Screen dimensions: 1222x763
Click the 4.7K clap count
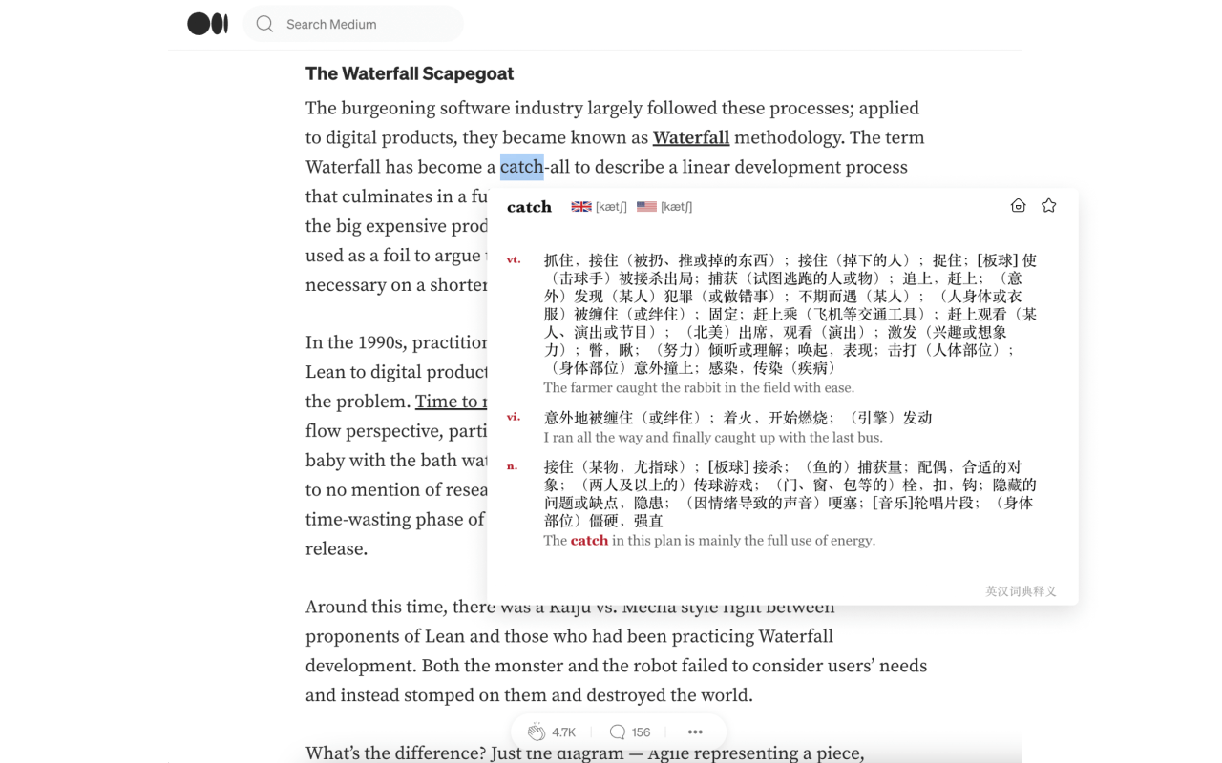[x=563, y=731]
